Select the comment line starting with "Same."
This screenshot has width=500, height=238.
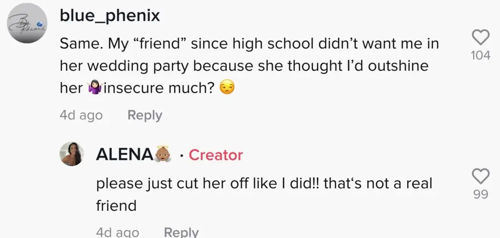(x=249, y=44)
